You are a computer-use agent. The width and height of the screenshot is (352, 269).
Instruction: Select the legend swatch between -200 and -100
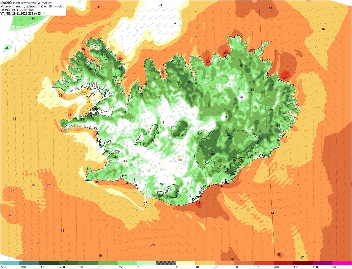[68, 263]
